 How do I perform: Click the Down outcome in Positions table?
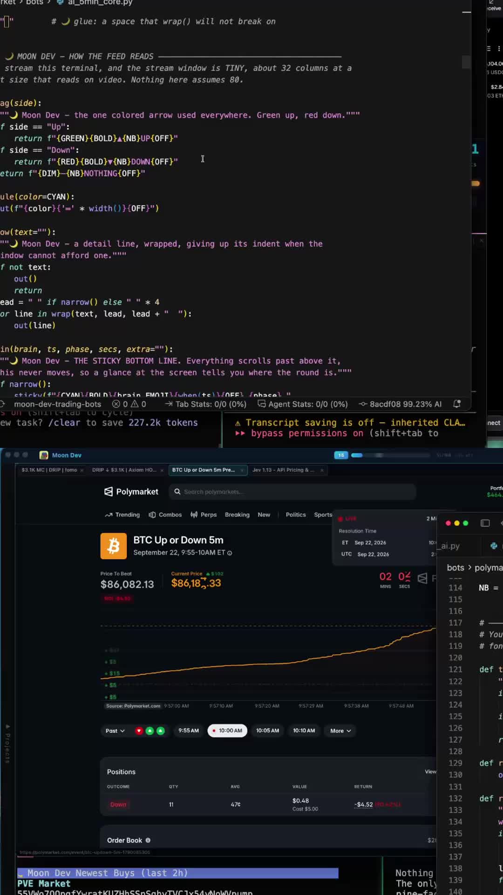[118, 805]
